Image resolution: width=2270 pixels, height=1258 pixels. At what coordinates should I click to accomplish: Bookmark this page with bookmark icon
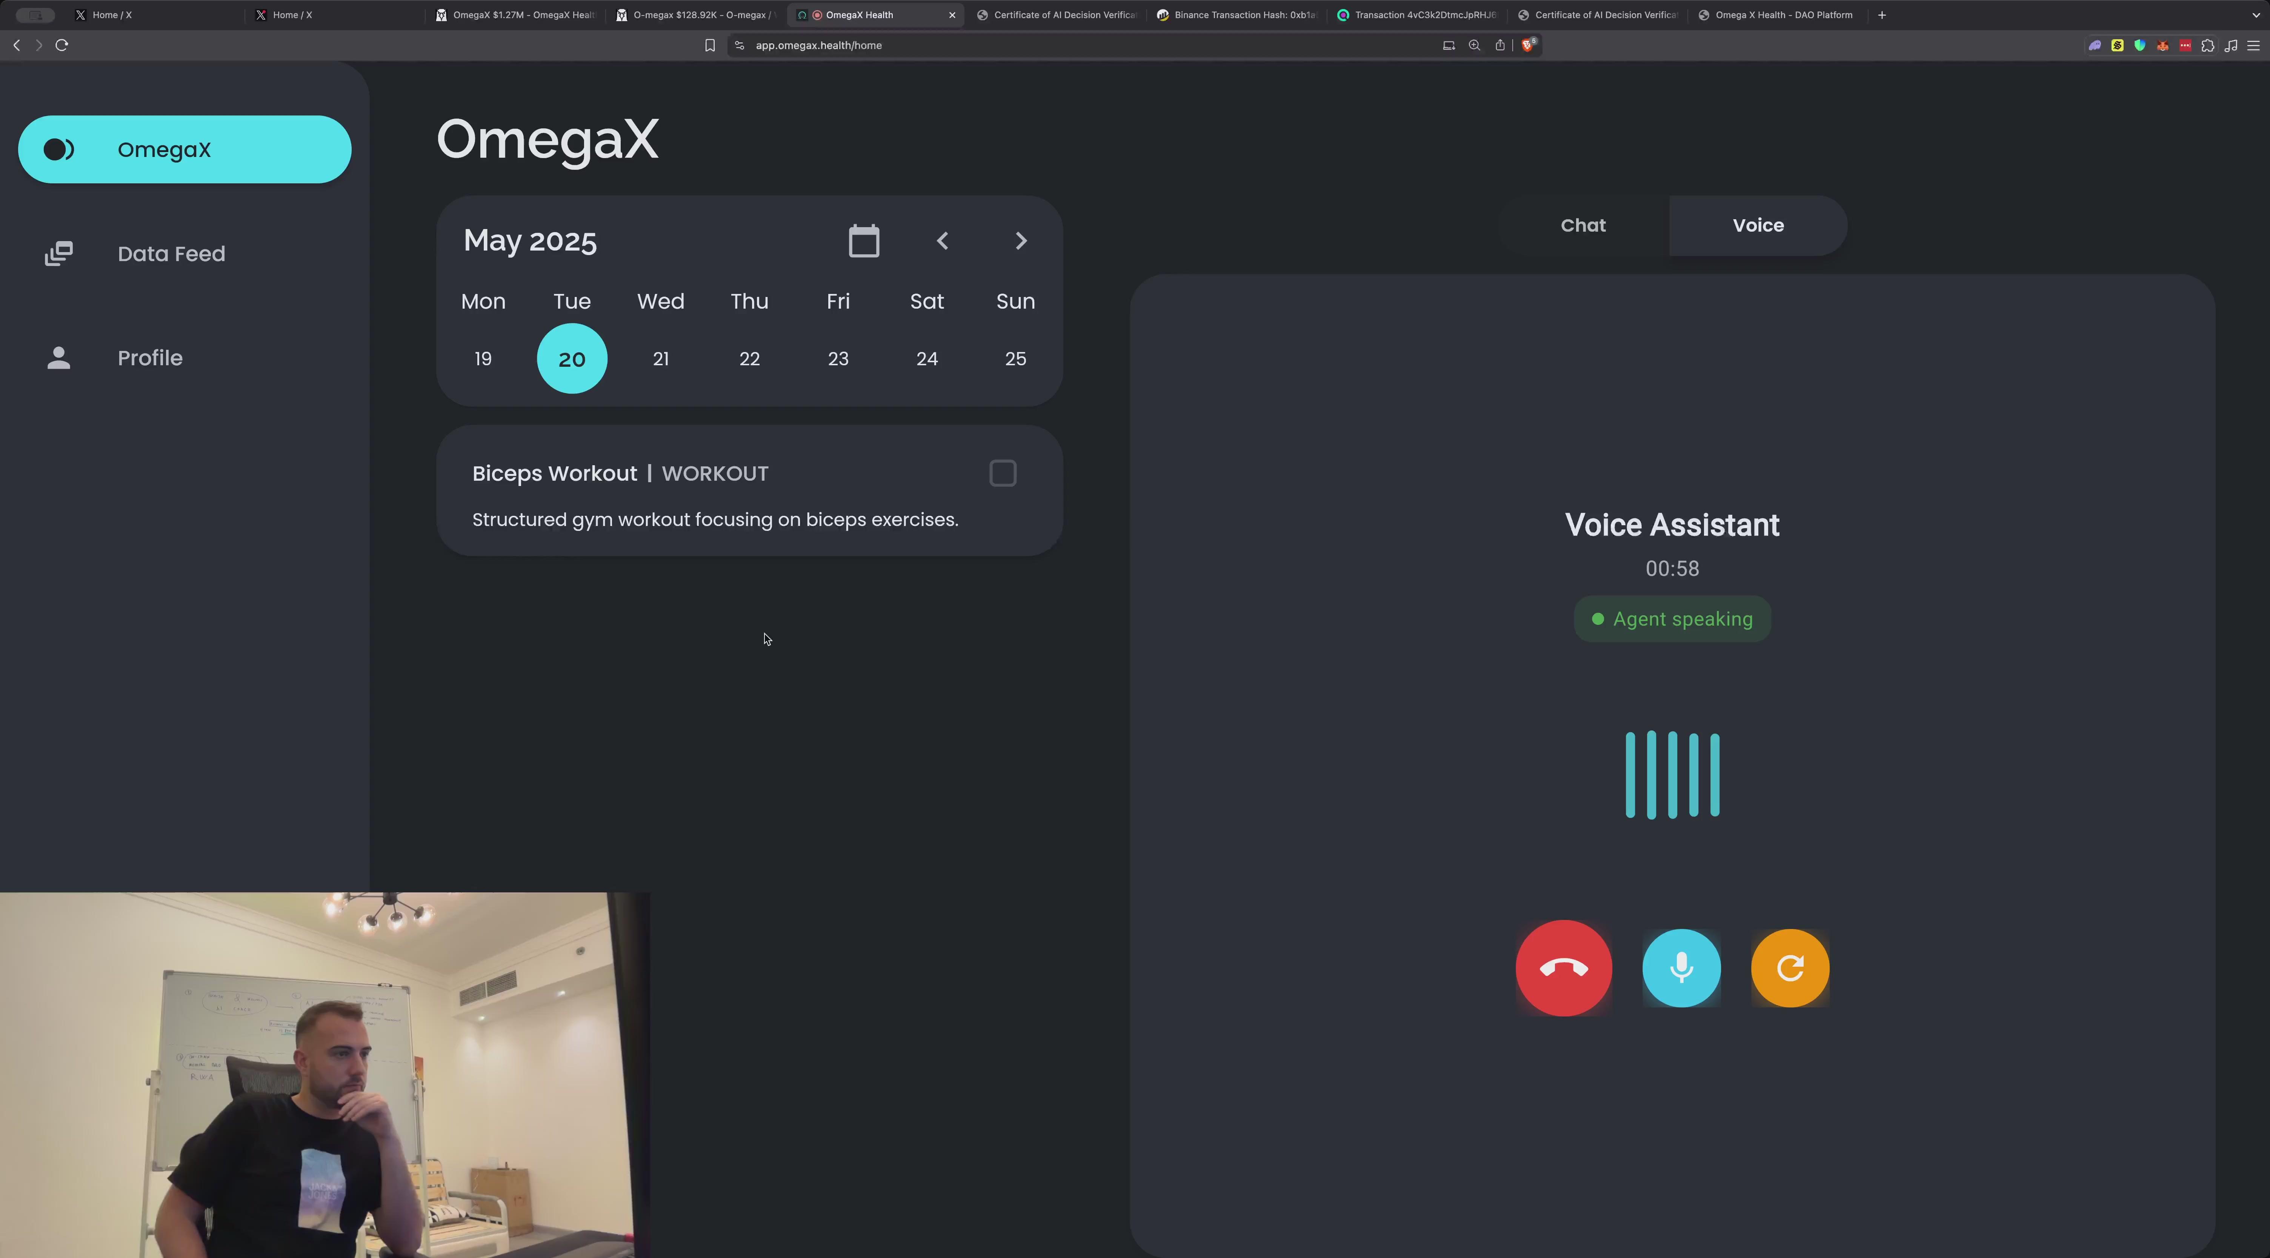[709, 45]
